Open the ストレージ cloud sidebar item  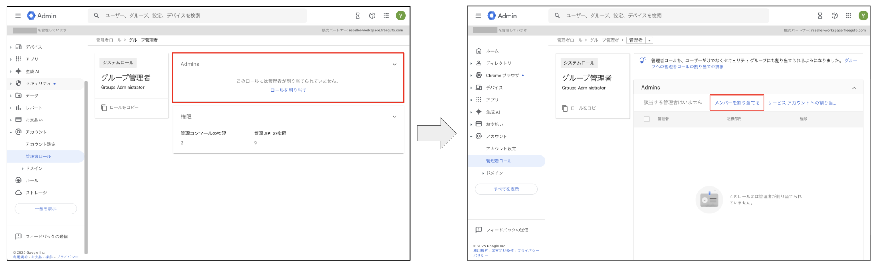[x=36, y=193]
